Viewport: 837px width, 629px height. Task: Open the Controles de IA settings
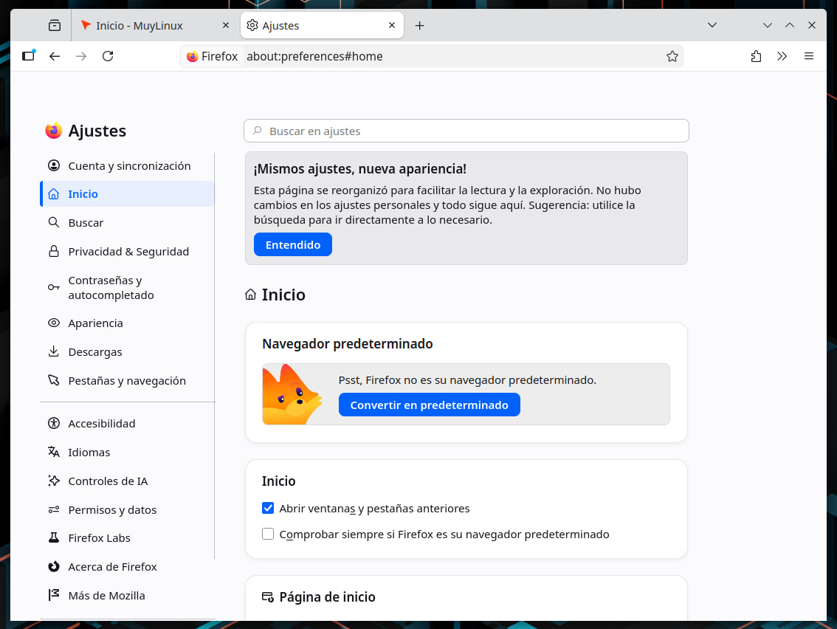(x=127, y=481)
